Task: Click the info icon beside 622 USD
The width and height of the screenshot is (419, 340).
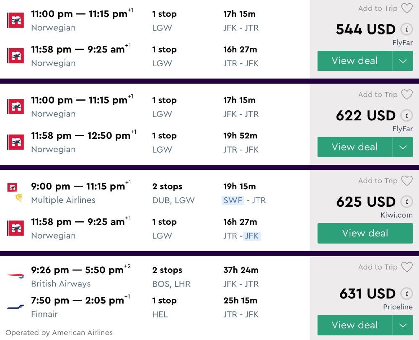Action: point(406,116)
